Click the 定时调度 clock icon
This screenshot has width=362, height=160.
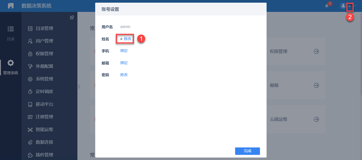[30, 92]
